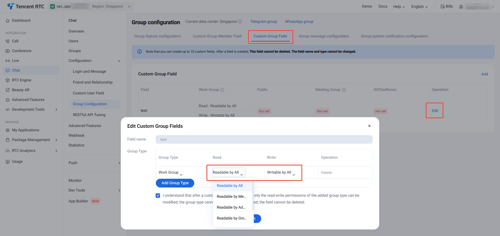
Task: Toggle the 'I understand' acknowledgment checkbox
Action: (158, 196)
